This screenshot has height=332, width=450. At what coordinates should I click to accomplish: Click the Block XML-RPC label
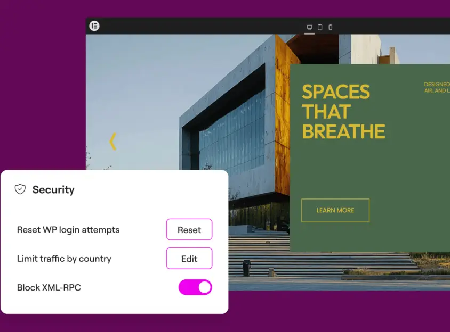[x=49, y=287]
